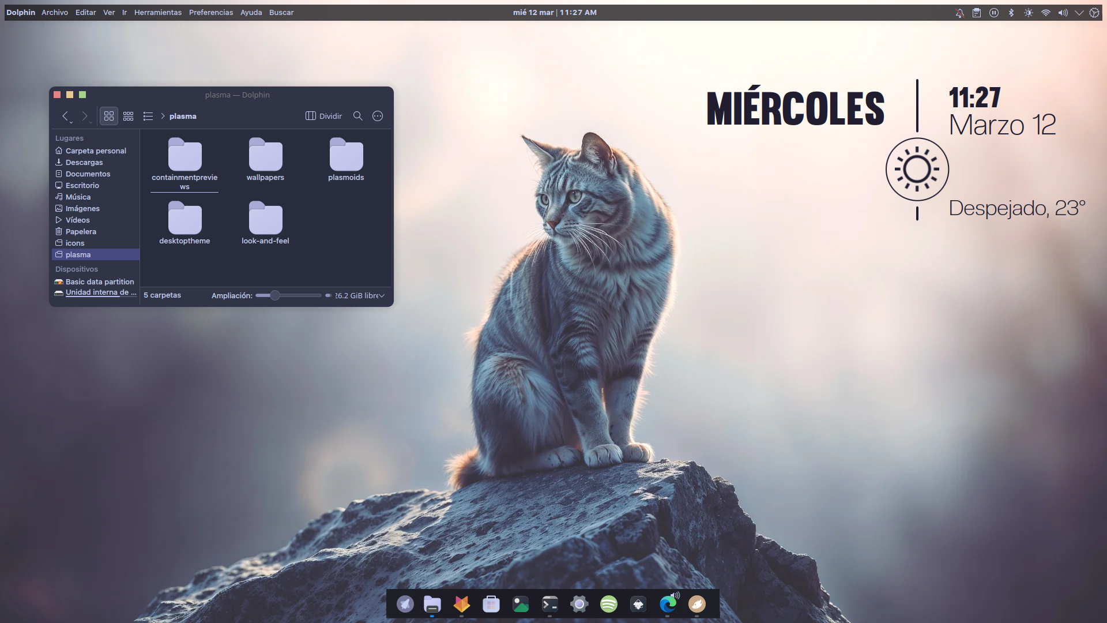Screen dimensions: 1107x623
Task: Toggle the do-not-disturb notifications bell
Action: [959, 13]
